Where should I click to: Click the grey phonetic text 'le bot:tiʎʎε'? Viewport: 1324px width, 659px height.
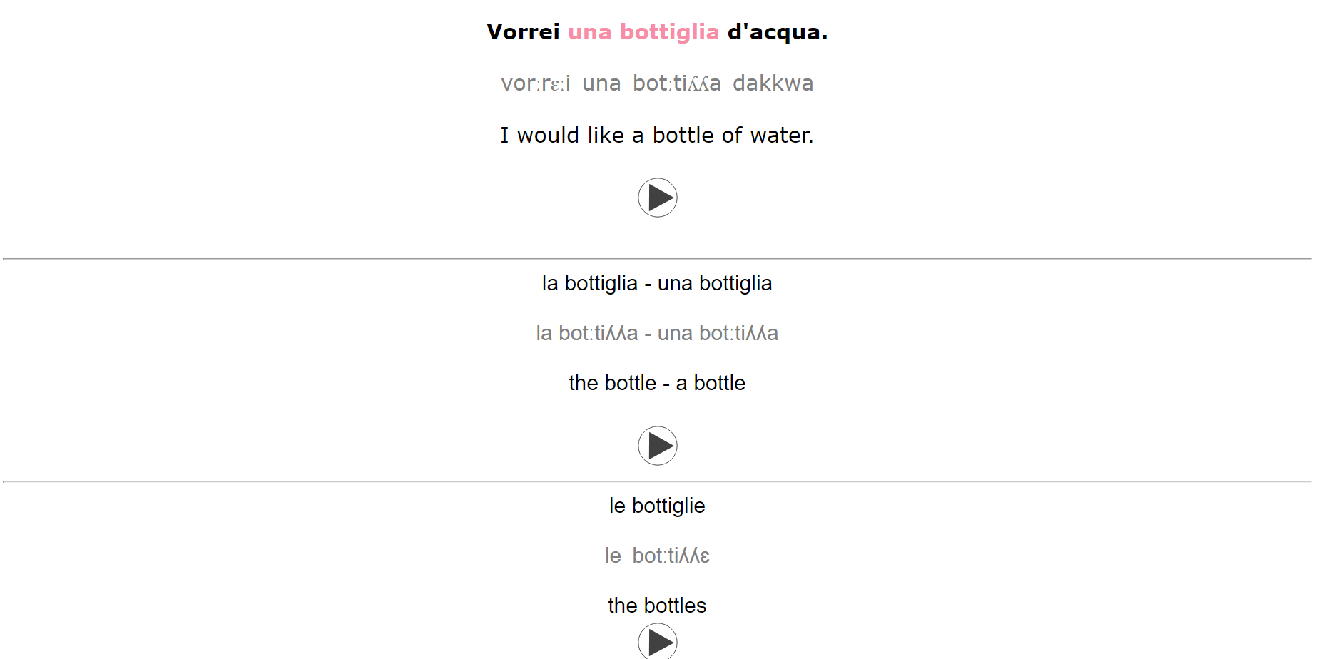[x=657, y=556]
